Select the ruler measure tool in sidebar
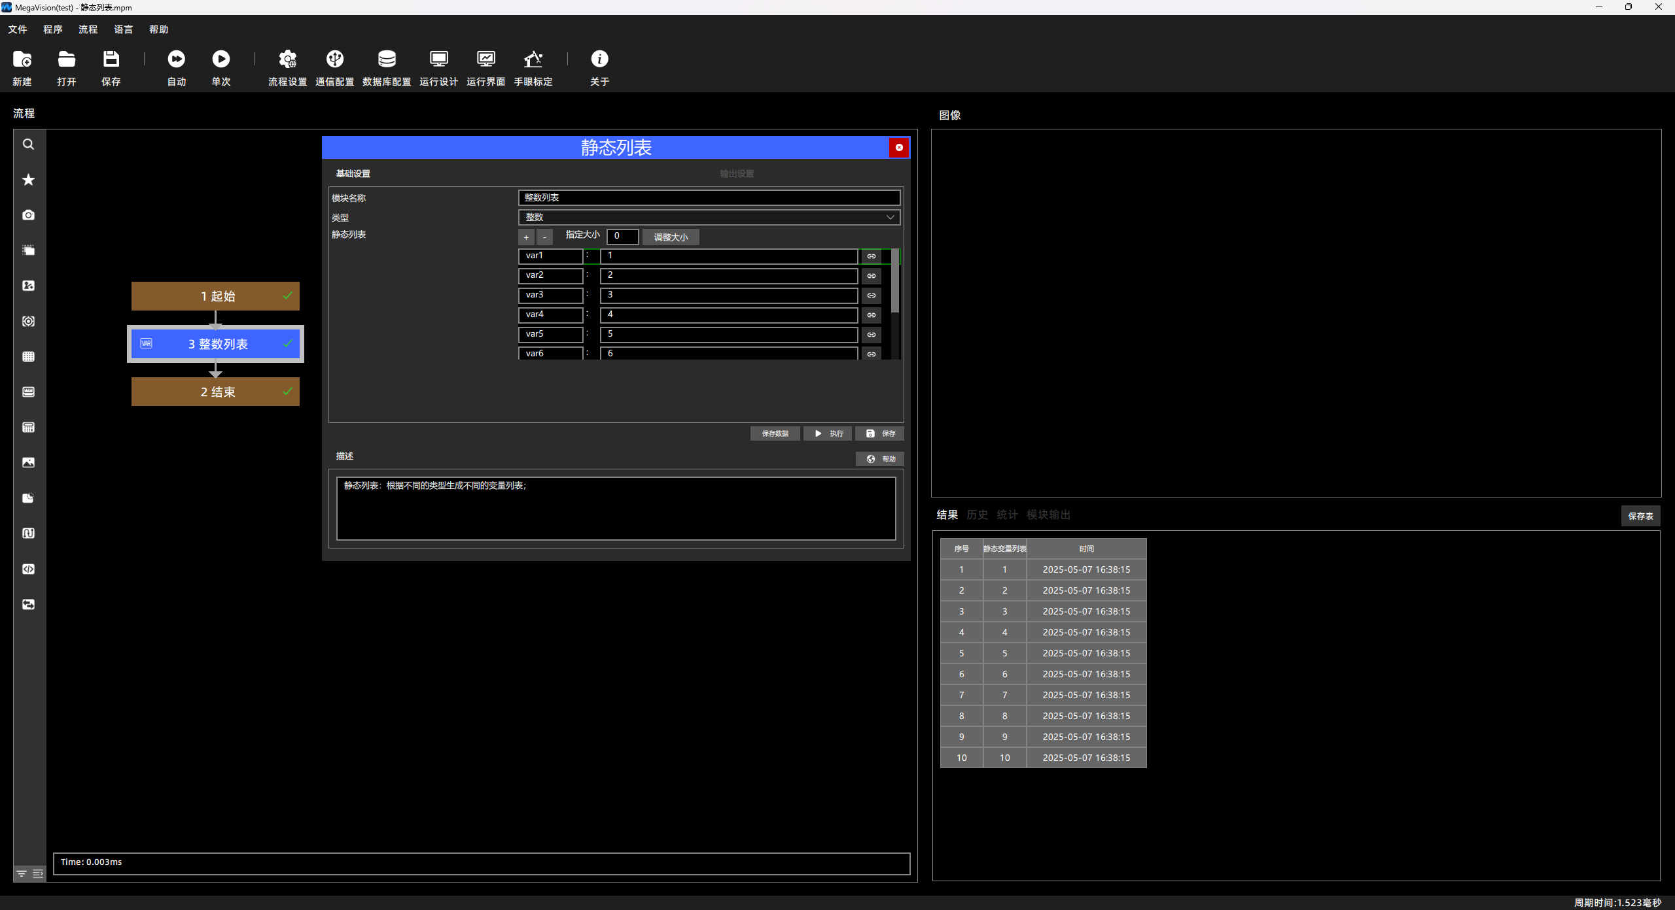1675x910 pixels. tap(29, 392)
